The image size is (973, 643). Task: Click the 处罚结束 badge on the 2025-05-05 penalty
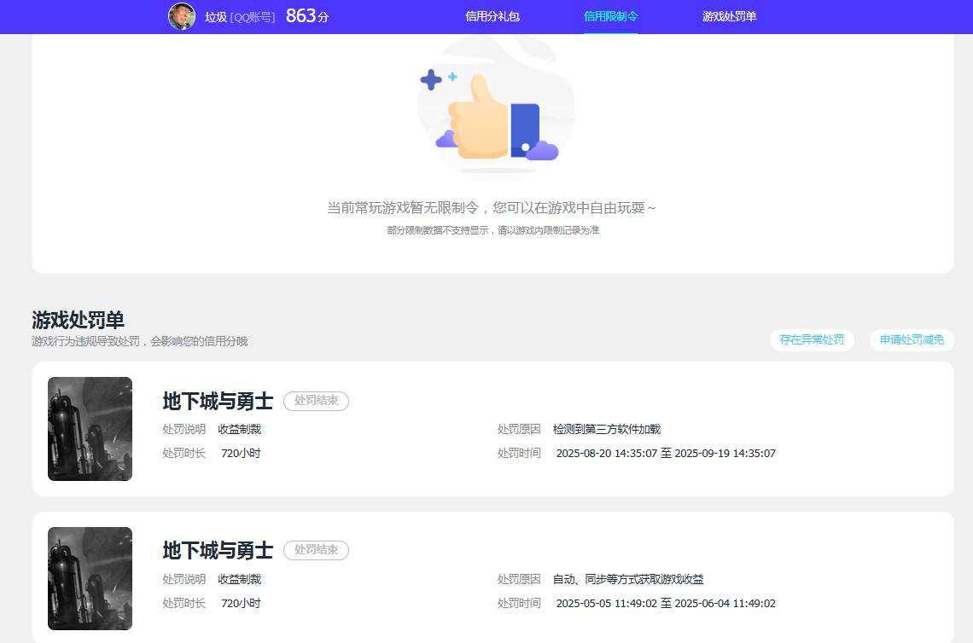(x=317, y=550)
